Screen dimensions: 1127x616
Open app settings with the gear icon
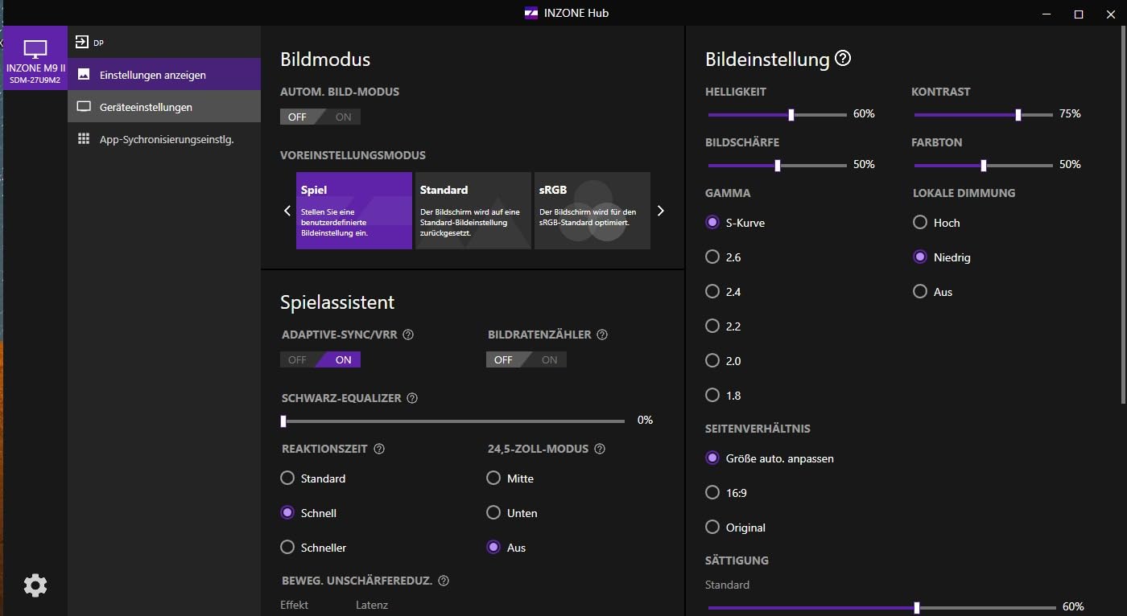point(35,585)
